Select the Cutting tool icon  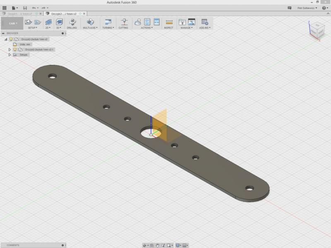click(x=123, y=21)
